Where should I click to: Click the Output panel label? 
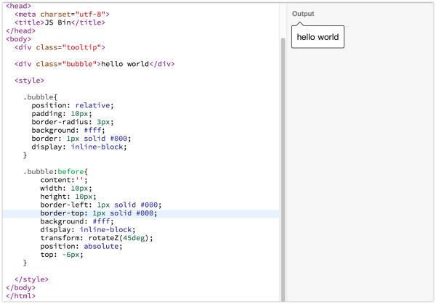(x=303, y=14)
